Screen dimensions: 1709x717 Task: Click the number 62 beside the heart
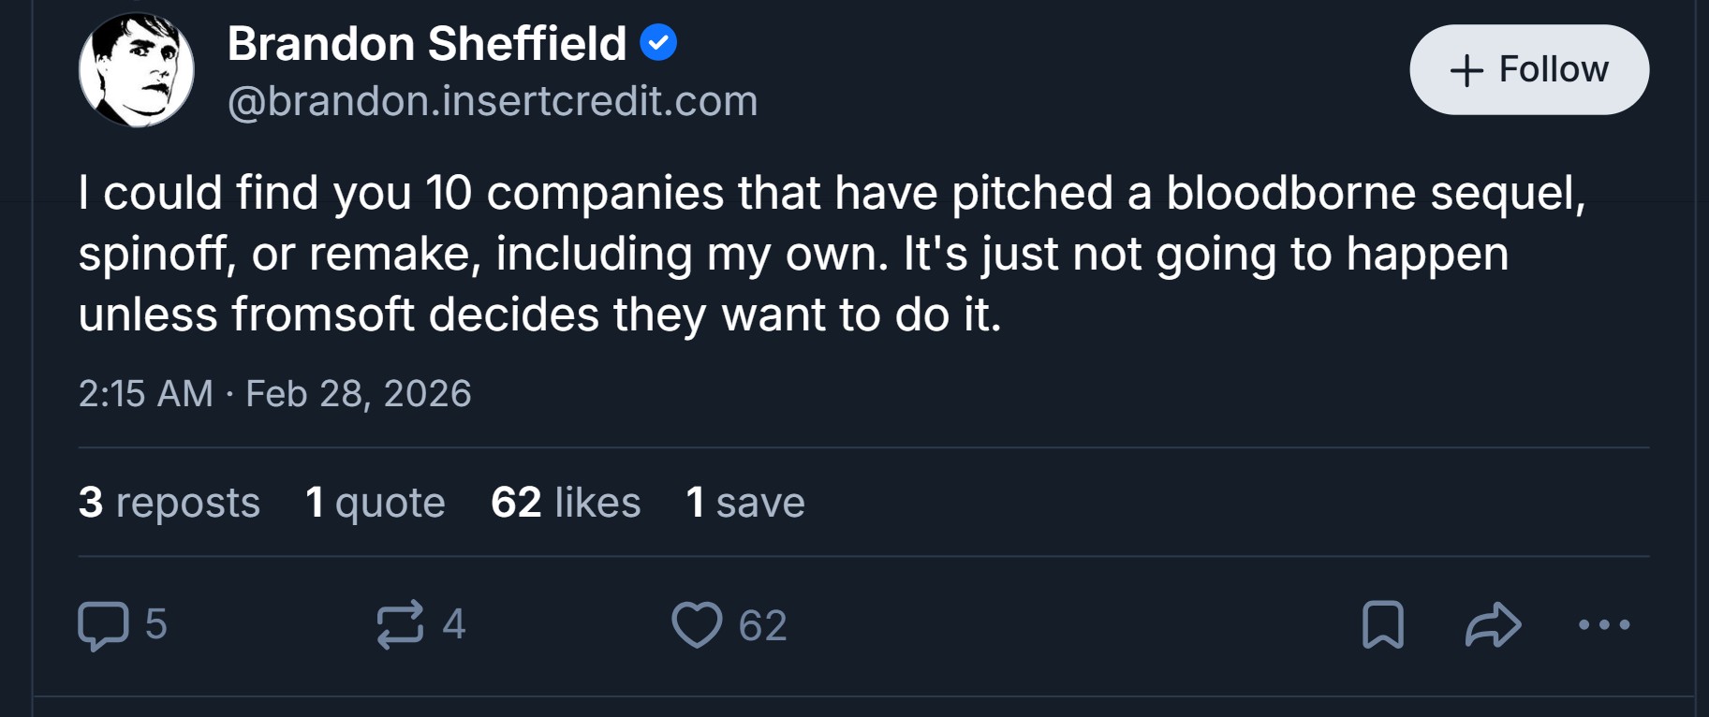coord(762,625)
